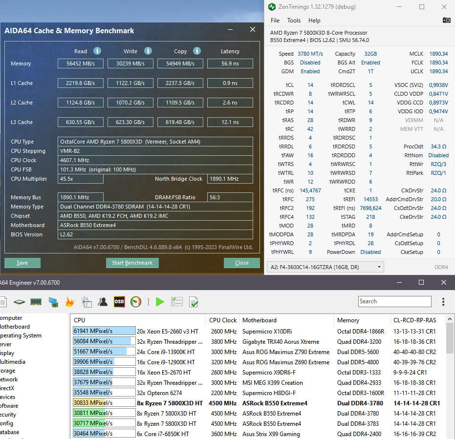Select the 30833 MPixel/s highlighted result bar
This screenshot has width=455, height=439.
104,403
